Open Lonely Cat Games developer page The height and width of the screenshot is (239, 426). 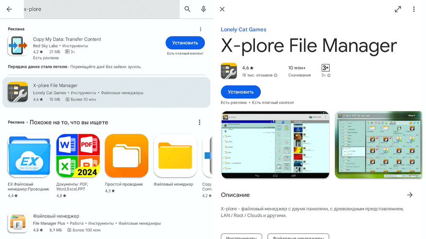pos(243,30)
